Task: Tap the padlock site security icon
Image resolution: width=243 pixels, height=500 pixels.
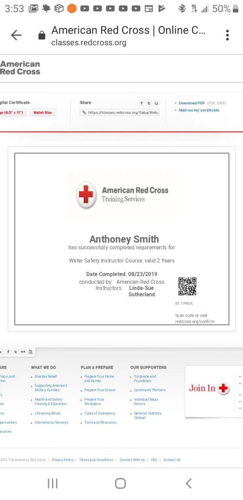Action: (41, 36)
